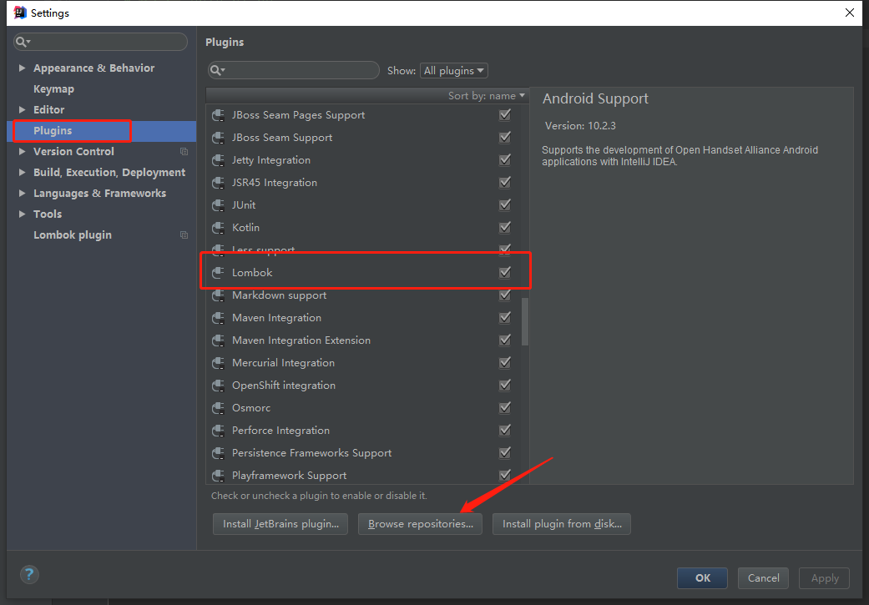Image resolution: width=869 pixels, height=605 pixels.
Task: Open Tools settings category
Action: pyautogui.click(x=48, y=214)
